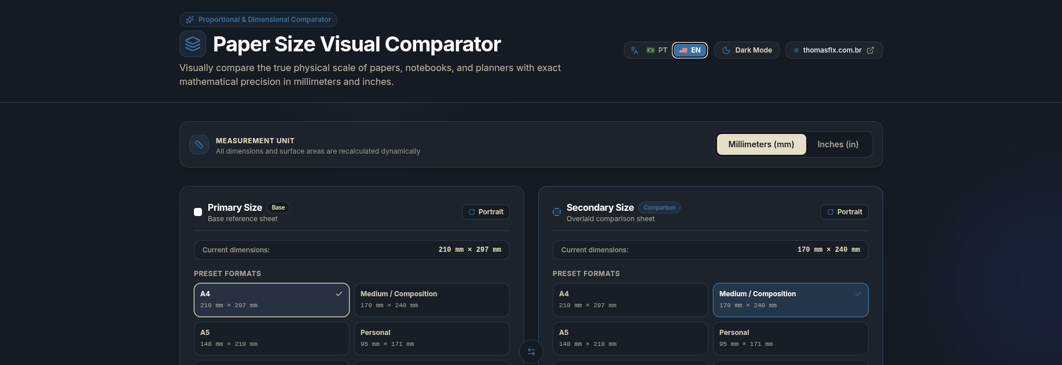Viewport: 1062px width, 365px height.
Task: Swap primary and secondary sizes
Action: (531, 352)
